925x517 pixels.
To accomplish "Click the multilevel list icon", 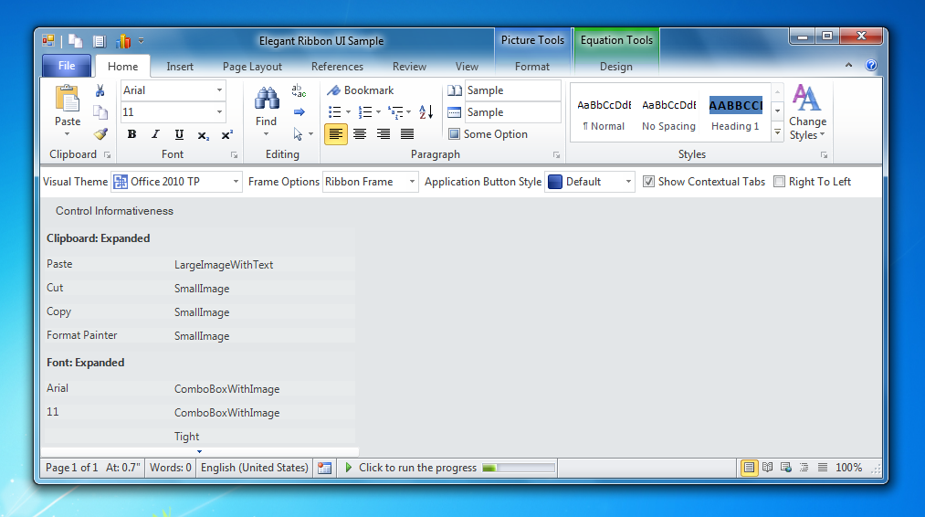I will point(395,112).
